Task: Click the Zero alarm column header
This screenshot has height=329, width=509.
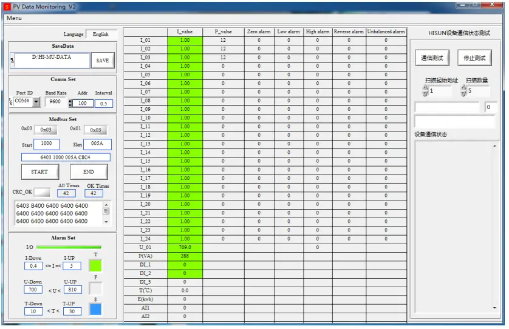Action: [259, 32]
